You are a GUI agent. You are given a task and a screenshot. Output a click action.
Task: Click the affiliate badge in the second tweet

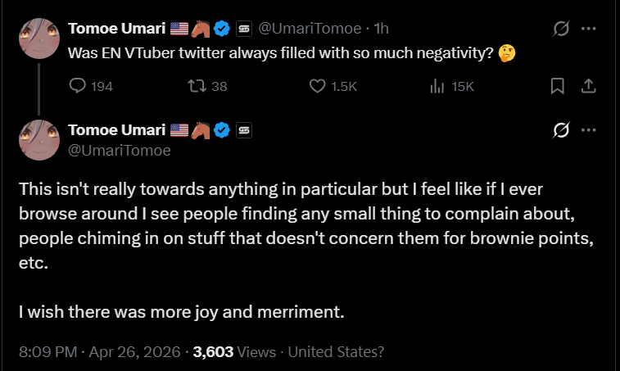244,130
